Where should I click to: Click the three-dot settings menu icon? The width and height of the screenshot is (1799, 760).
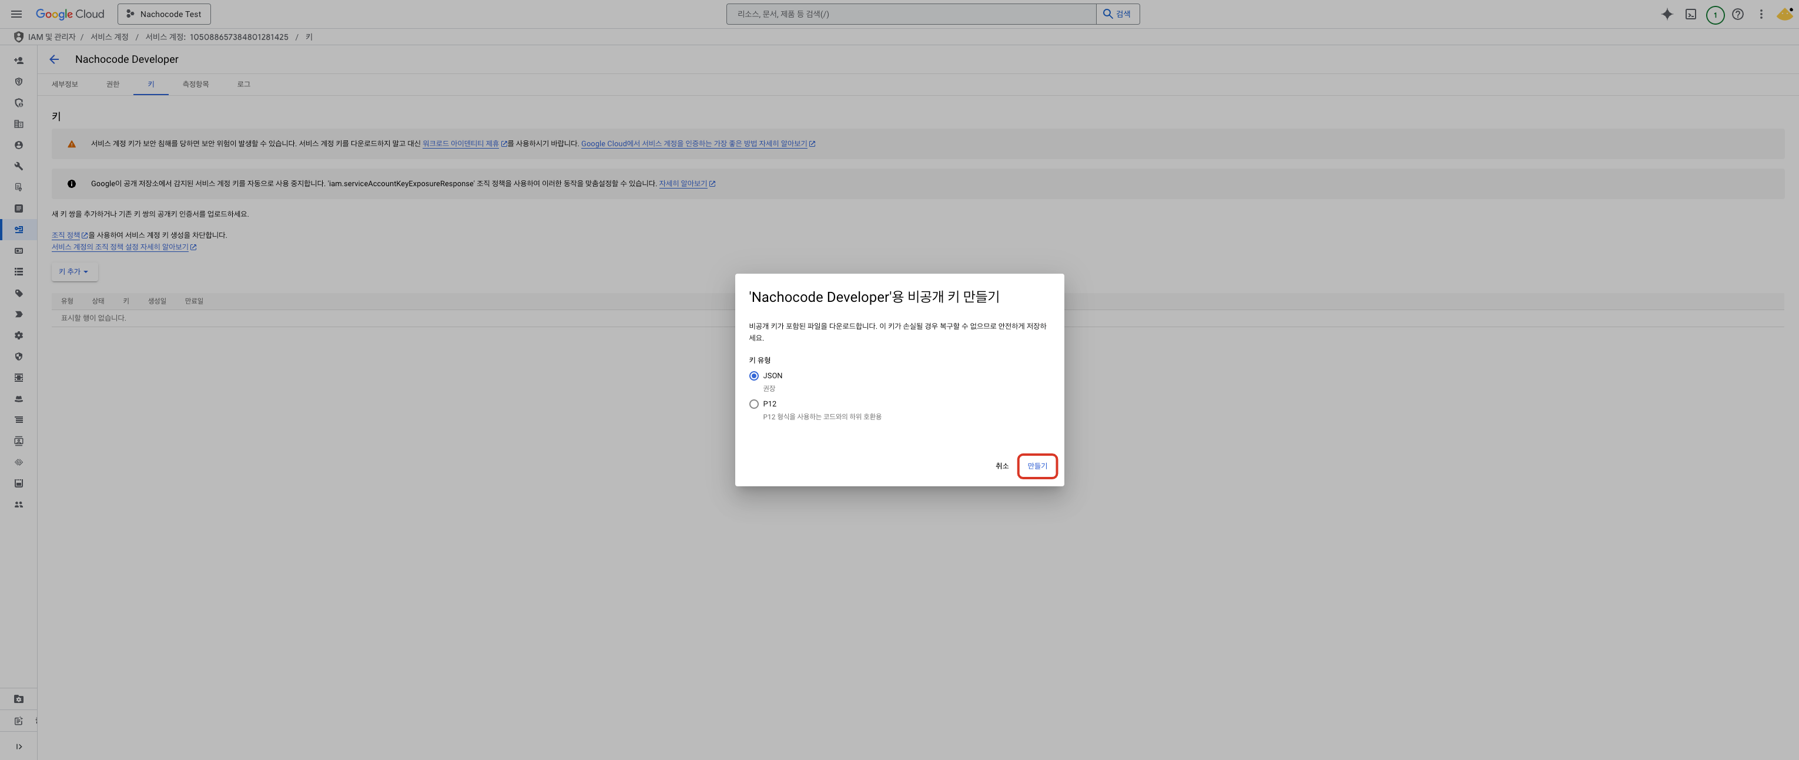(x=1761, y=14)
